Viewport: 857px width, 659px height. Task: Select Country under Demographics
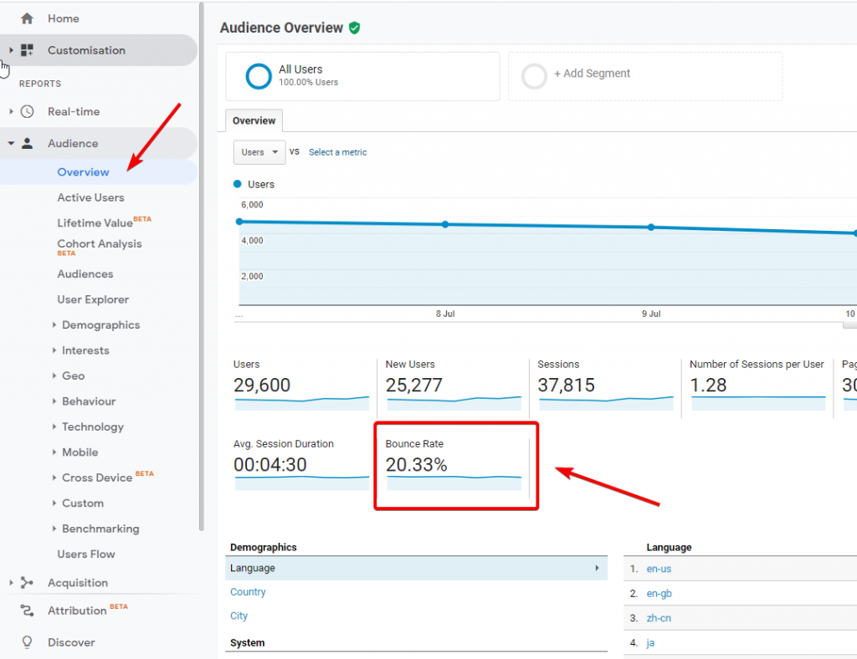(248, 592)
